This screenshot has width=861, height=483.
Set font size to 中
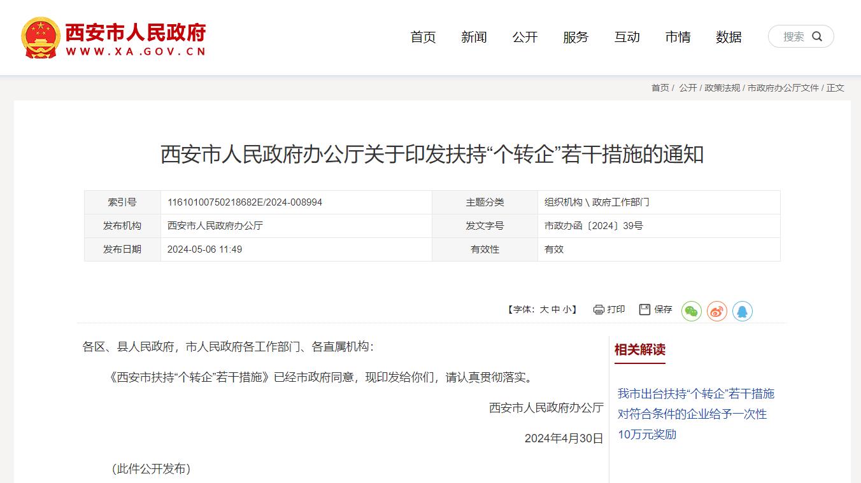[x=556, y=310]
